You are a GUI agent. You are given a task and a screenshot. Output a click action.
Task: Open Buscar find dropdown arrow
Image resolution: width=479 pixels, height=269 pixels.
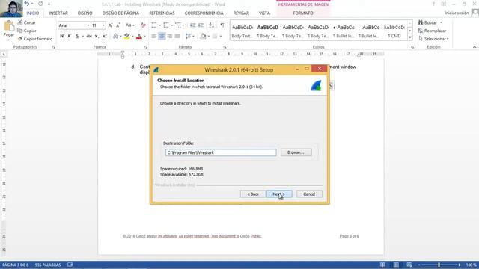[441, 22]
